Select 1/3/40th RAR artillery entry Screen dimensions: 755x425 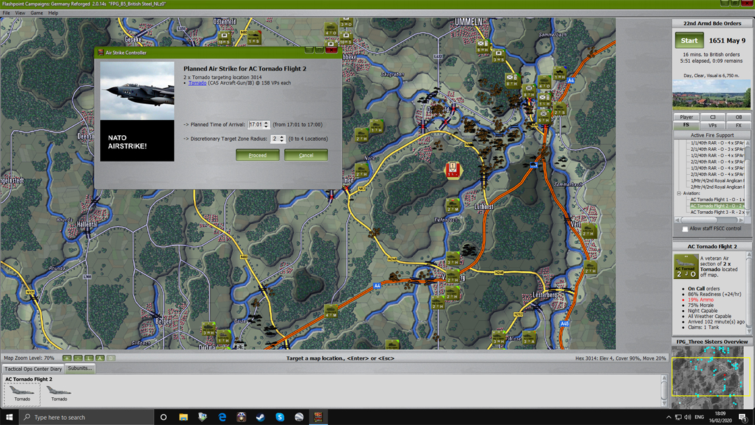pyautogui.click(x=717, y=168)
